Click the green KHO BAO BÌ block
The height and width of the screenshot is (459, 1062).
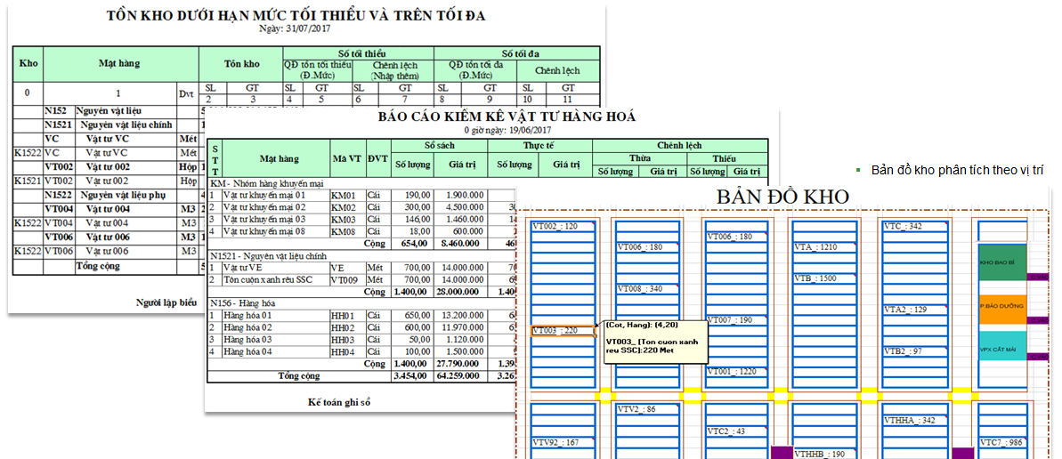[x=1002, y=262]
